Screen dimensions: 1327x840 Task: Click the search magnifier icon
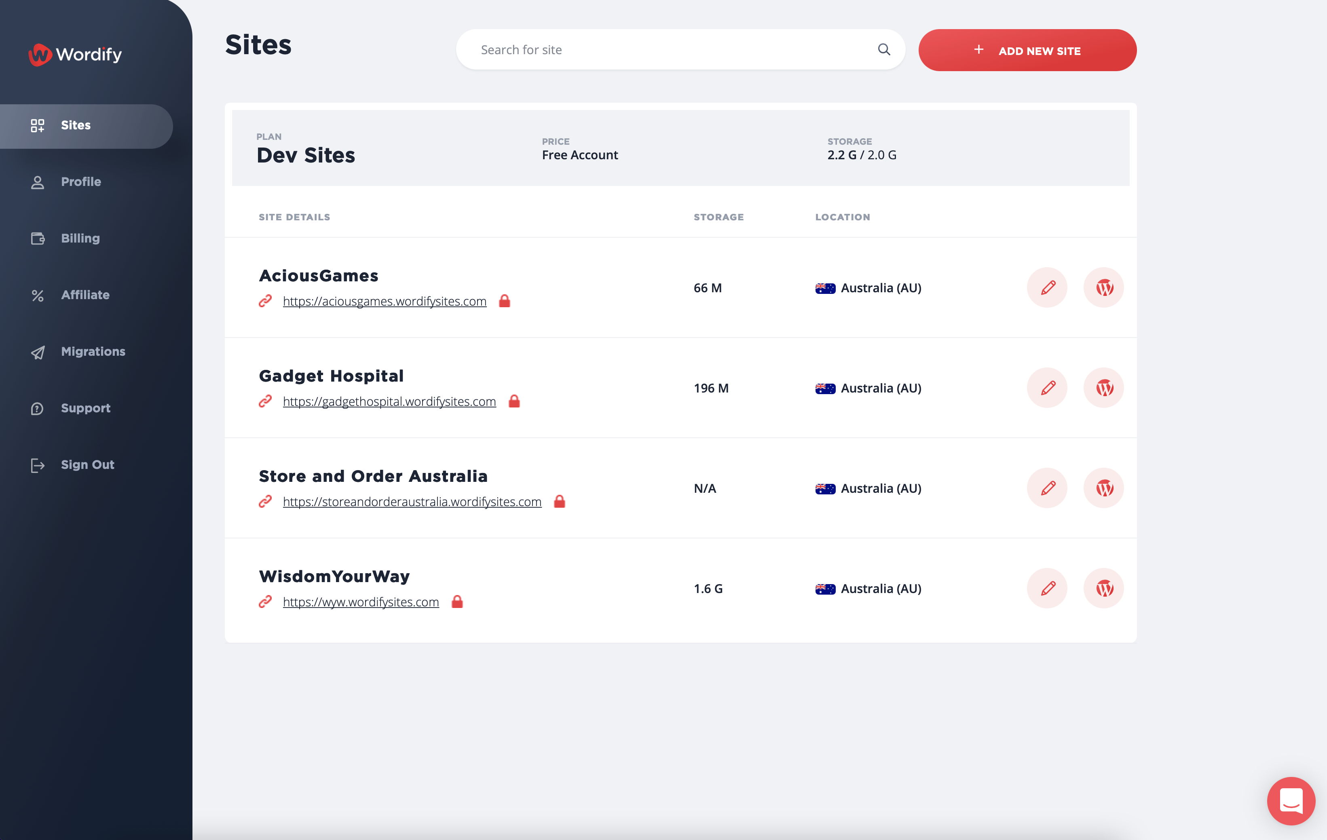tap(884, 50)
